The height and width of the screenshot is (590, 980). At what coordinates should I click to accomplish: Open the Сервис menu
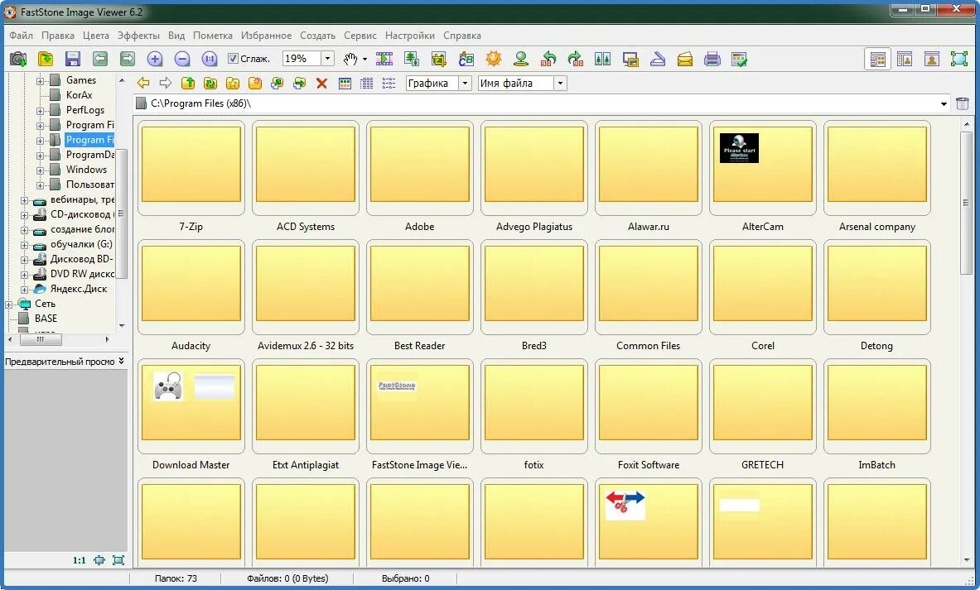click(x=360, y=36)
